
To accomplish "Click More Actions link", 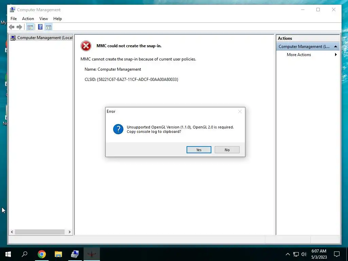I will [299, 55].
